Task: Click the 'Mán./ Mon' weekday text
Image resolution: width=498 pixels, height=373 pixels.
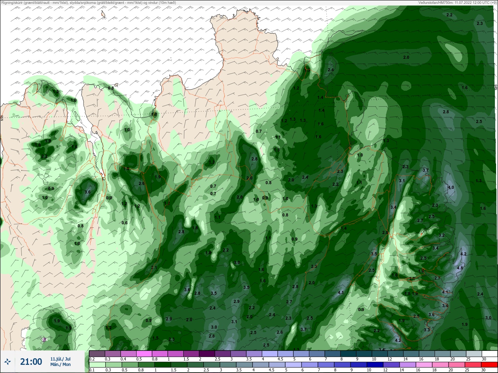Action: (60, 364)
